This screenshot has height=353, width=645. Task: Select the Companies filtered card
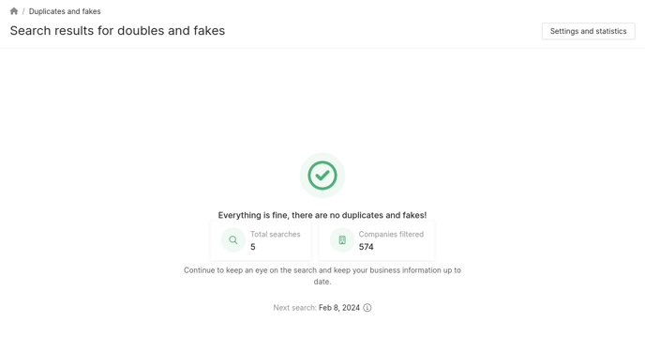click(377, 240)
